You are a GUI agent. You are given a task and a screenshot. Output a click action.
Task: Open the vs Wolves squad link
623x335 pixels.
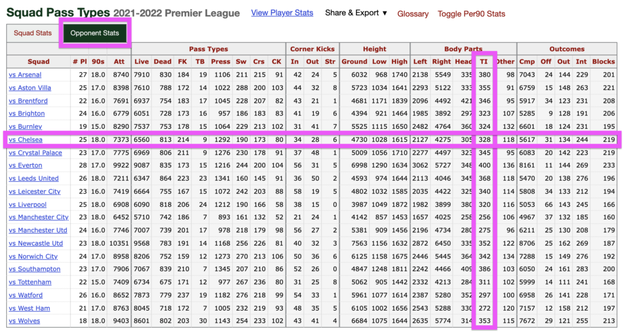point(24,321)
